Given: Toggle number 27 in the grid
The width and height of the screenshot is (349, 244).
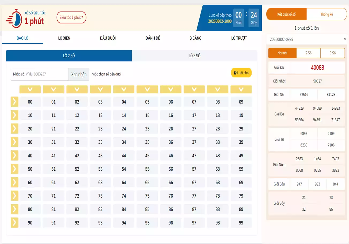Looking at the screenshot, I should (x=194, y=129).
